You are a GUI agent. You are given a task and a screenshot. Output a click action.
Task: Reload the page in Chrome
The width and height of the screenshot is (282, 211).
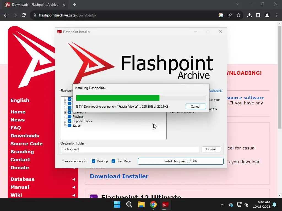click(x=24, y=15)
